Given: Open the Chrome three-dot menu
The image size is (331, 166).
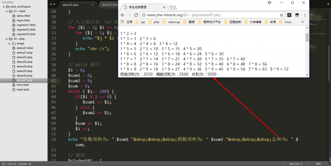Looking at the screenshot, I should [x=304, y=15].
